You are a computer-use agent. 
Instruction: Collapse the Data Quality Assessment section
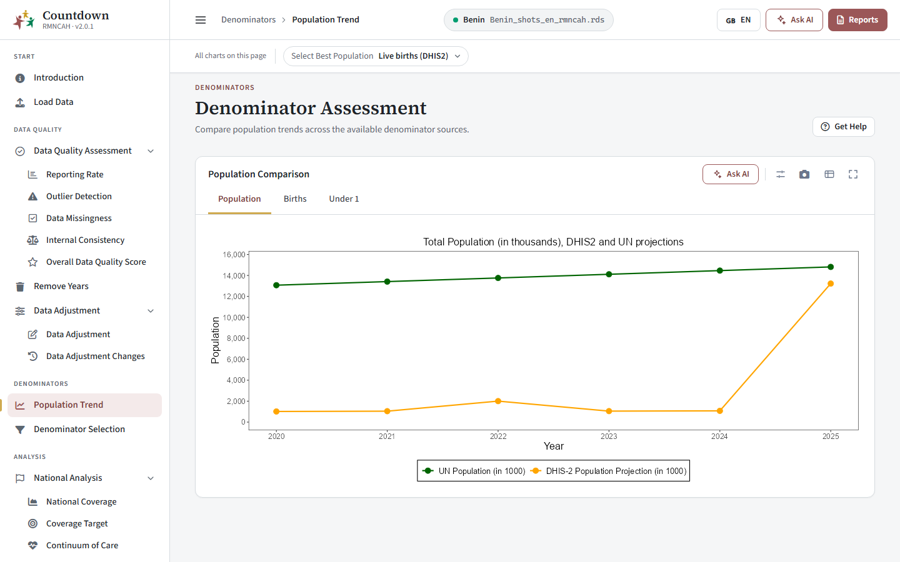tap(151, 151)
